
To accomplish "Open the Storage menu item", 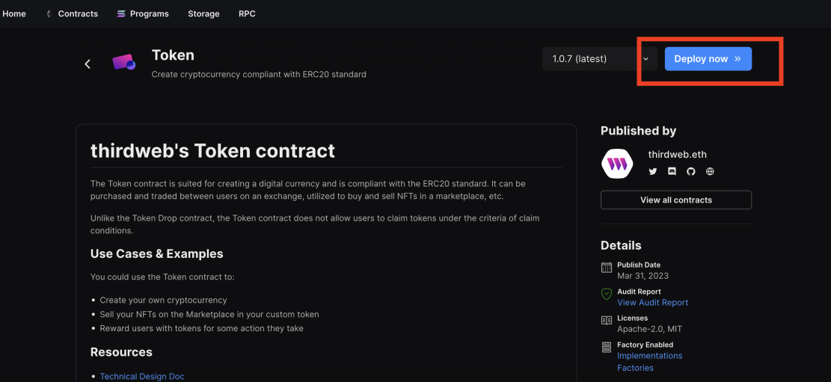I will pyautogui.click(x=203, y=13).
